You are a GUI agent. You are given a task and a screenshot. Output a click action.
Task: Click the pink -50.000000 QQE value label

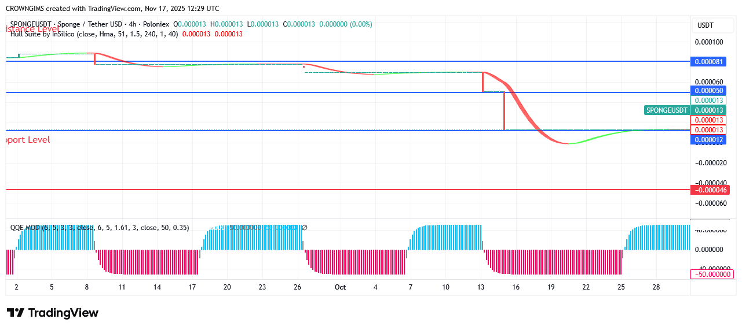pos(711,274)
